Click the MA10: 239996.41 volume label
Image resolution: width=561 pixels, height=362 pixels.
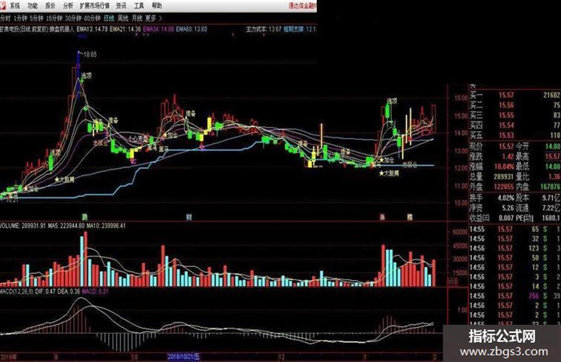point(106,226)
